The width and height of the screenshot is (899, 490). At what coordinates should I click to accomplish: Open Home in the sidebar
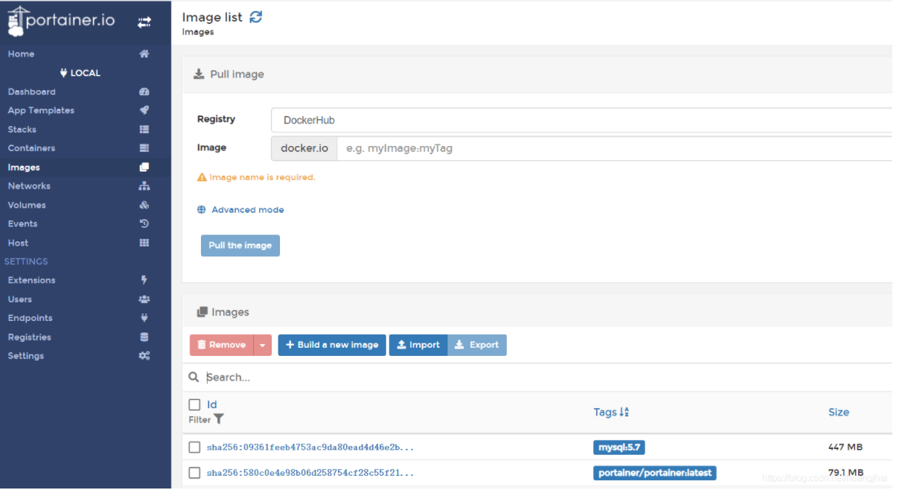[x=21, y=54]
